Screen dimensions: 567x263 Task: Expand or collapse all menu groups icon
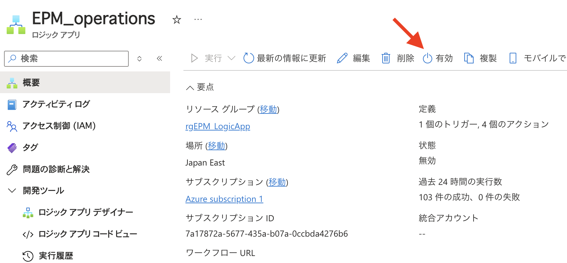point(139,59)
